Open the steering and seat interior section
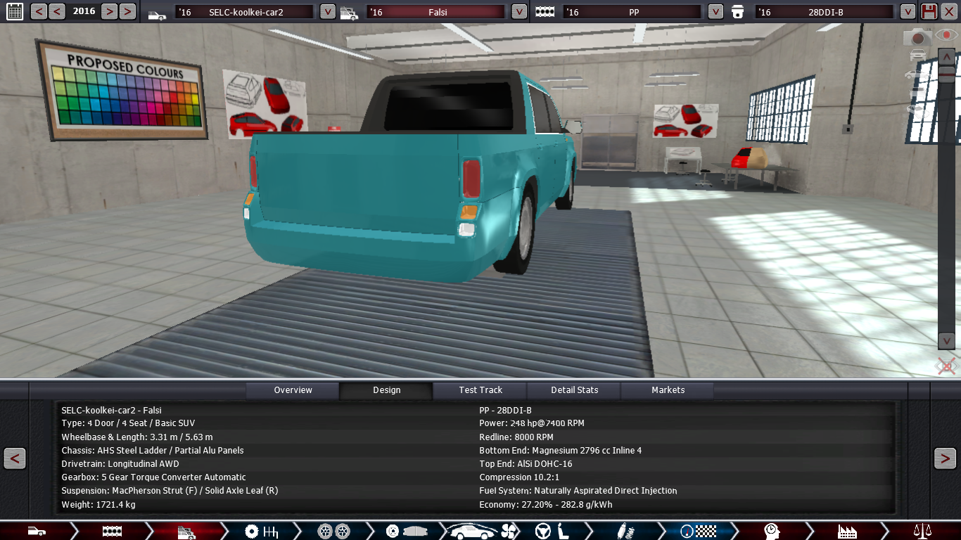 coord(552,531)
